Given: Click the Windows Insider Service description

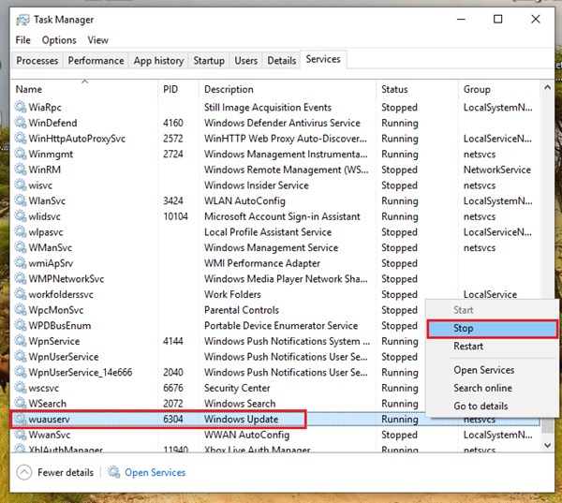Looking at the screenshot, I should (257, 185).
